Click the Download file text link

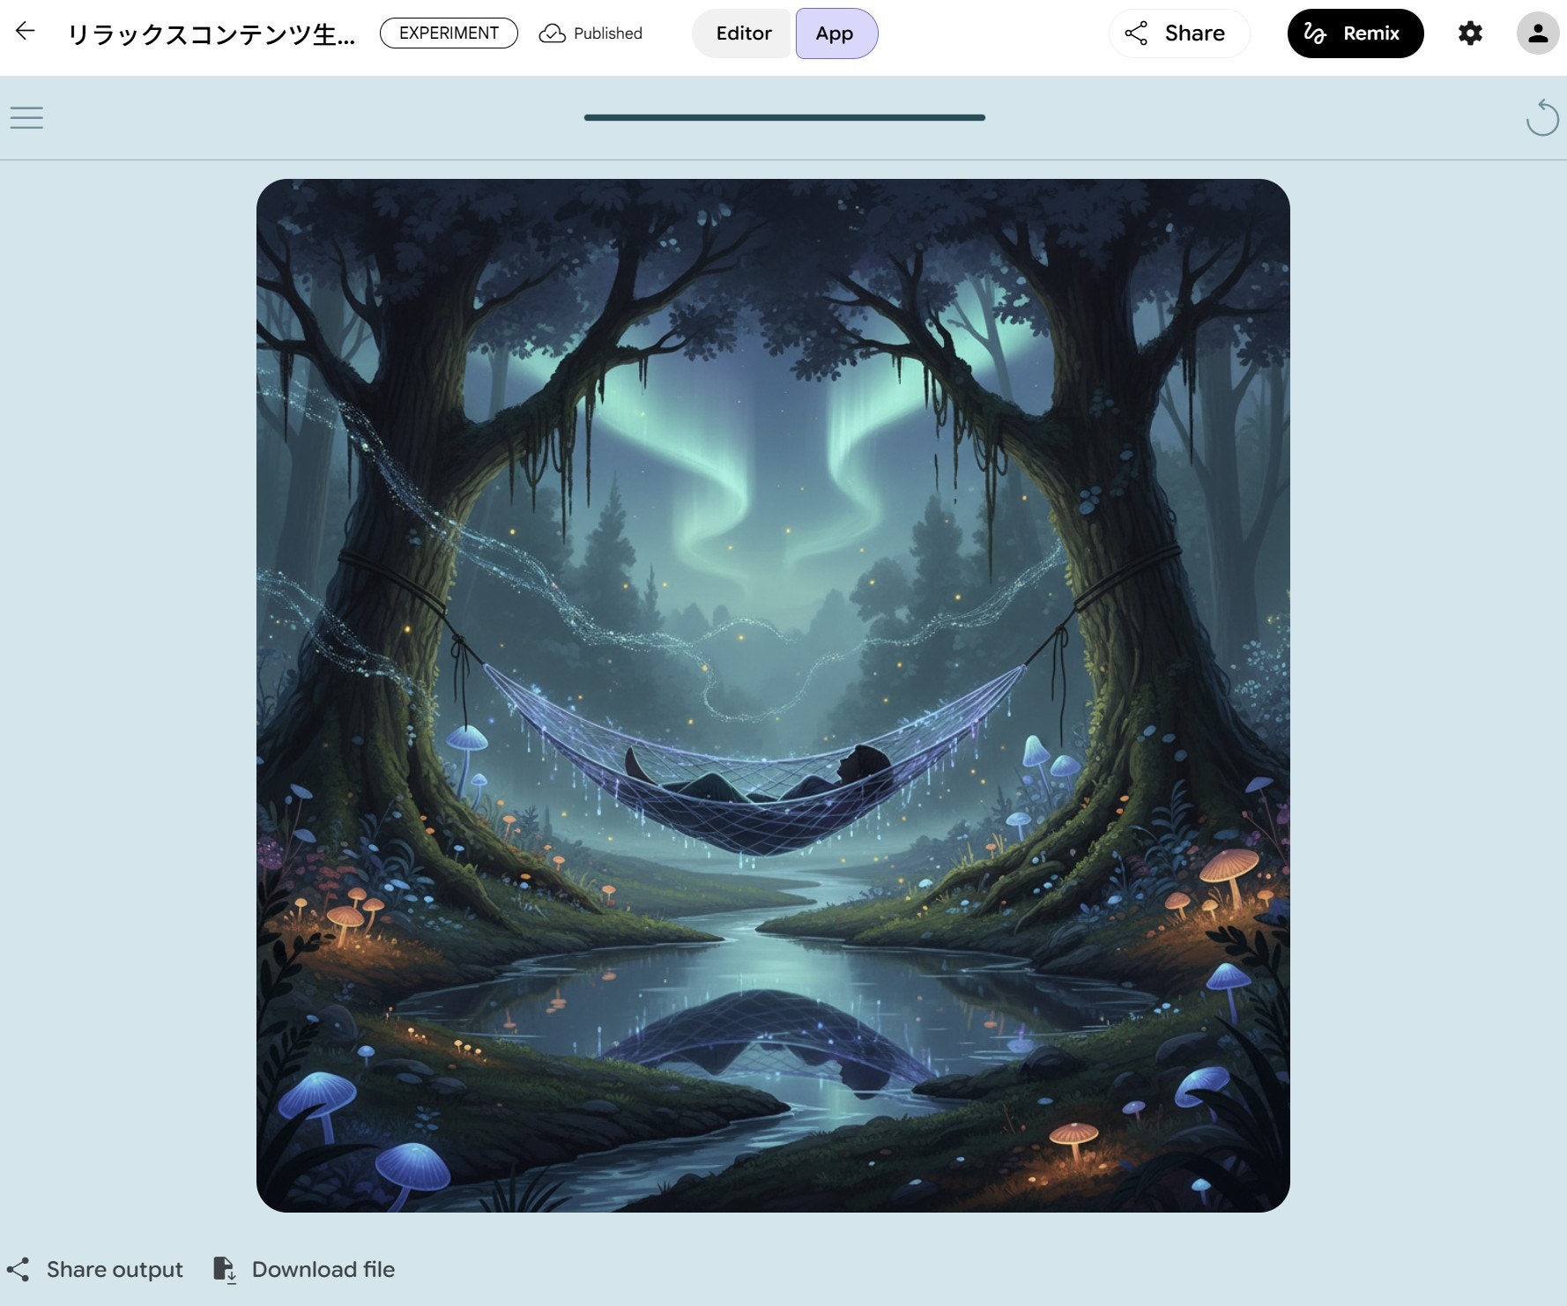point(323,1269)
